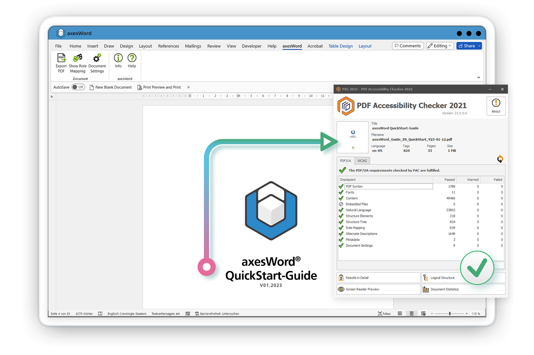Open the Print Preview and Print dropdown

(x=189, y=87)
